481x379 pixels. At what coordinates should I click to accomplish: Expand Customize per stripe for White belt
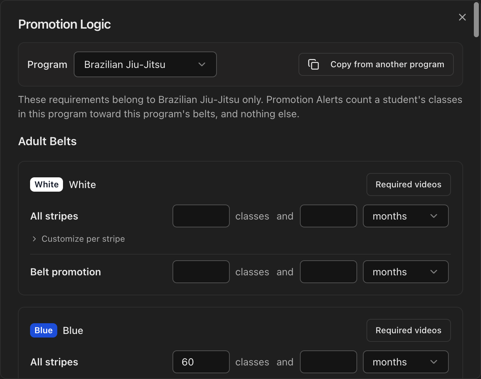[78, 239]
